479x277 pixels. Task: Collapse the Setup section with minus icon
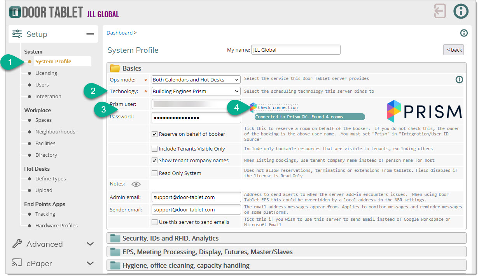pos(90,34)
